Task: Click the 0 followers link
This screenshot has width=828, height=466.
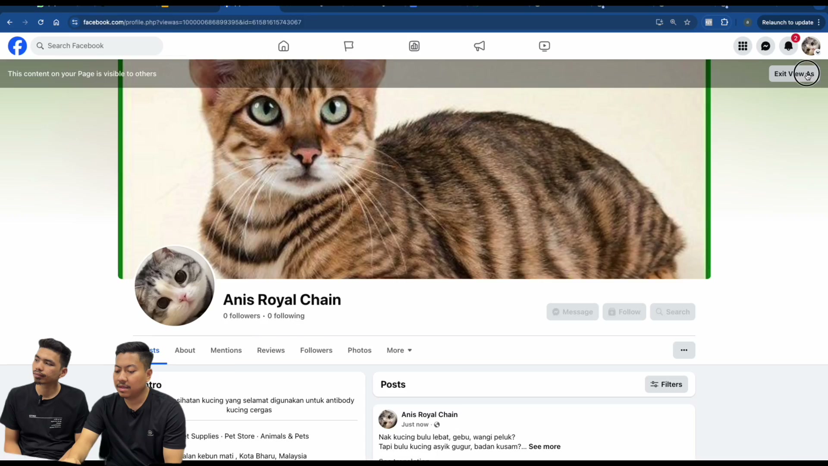Action: (x=241, y=316)
